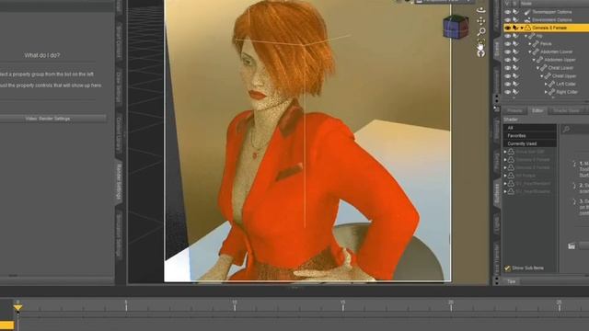
Task: Click the view cube in viewport
Action: coord(456,27)
